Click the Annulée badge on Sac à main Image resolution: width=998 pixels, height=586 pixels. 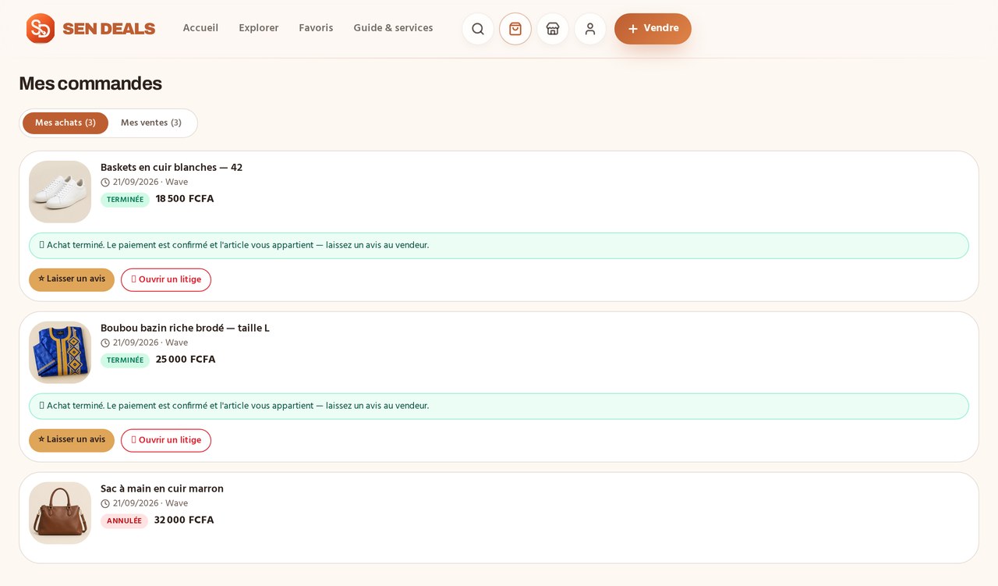(124, 521)
